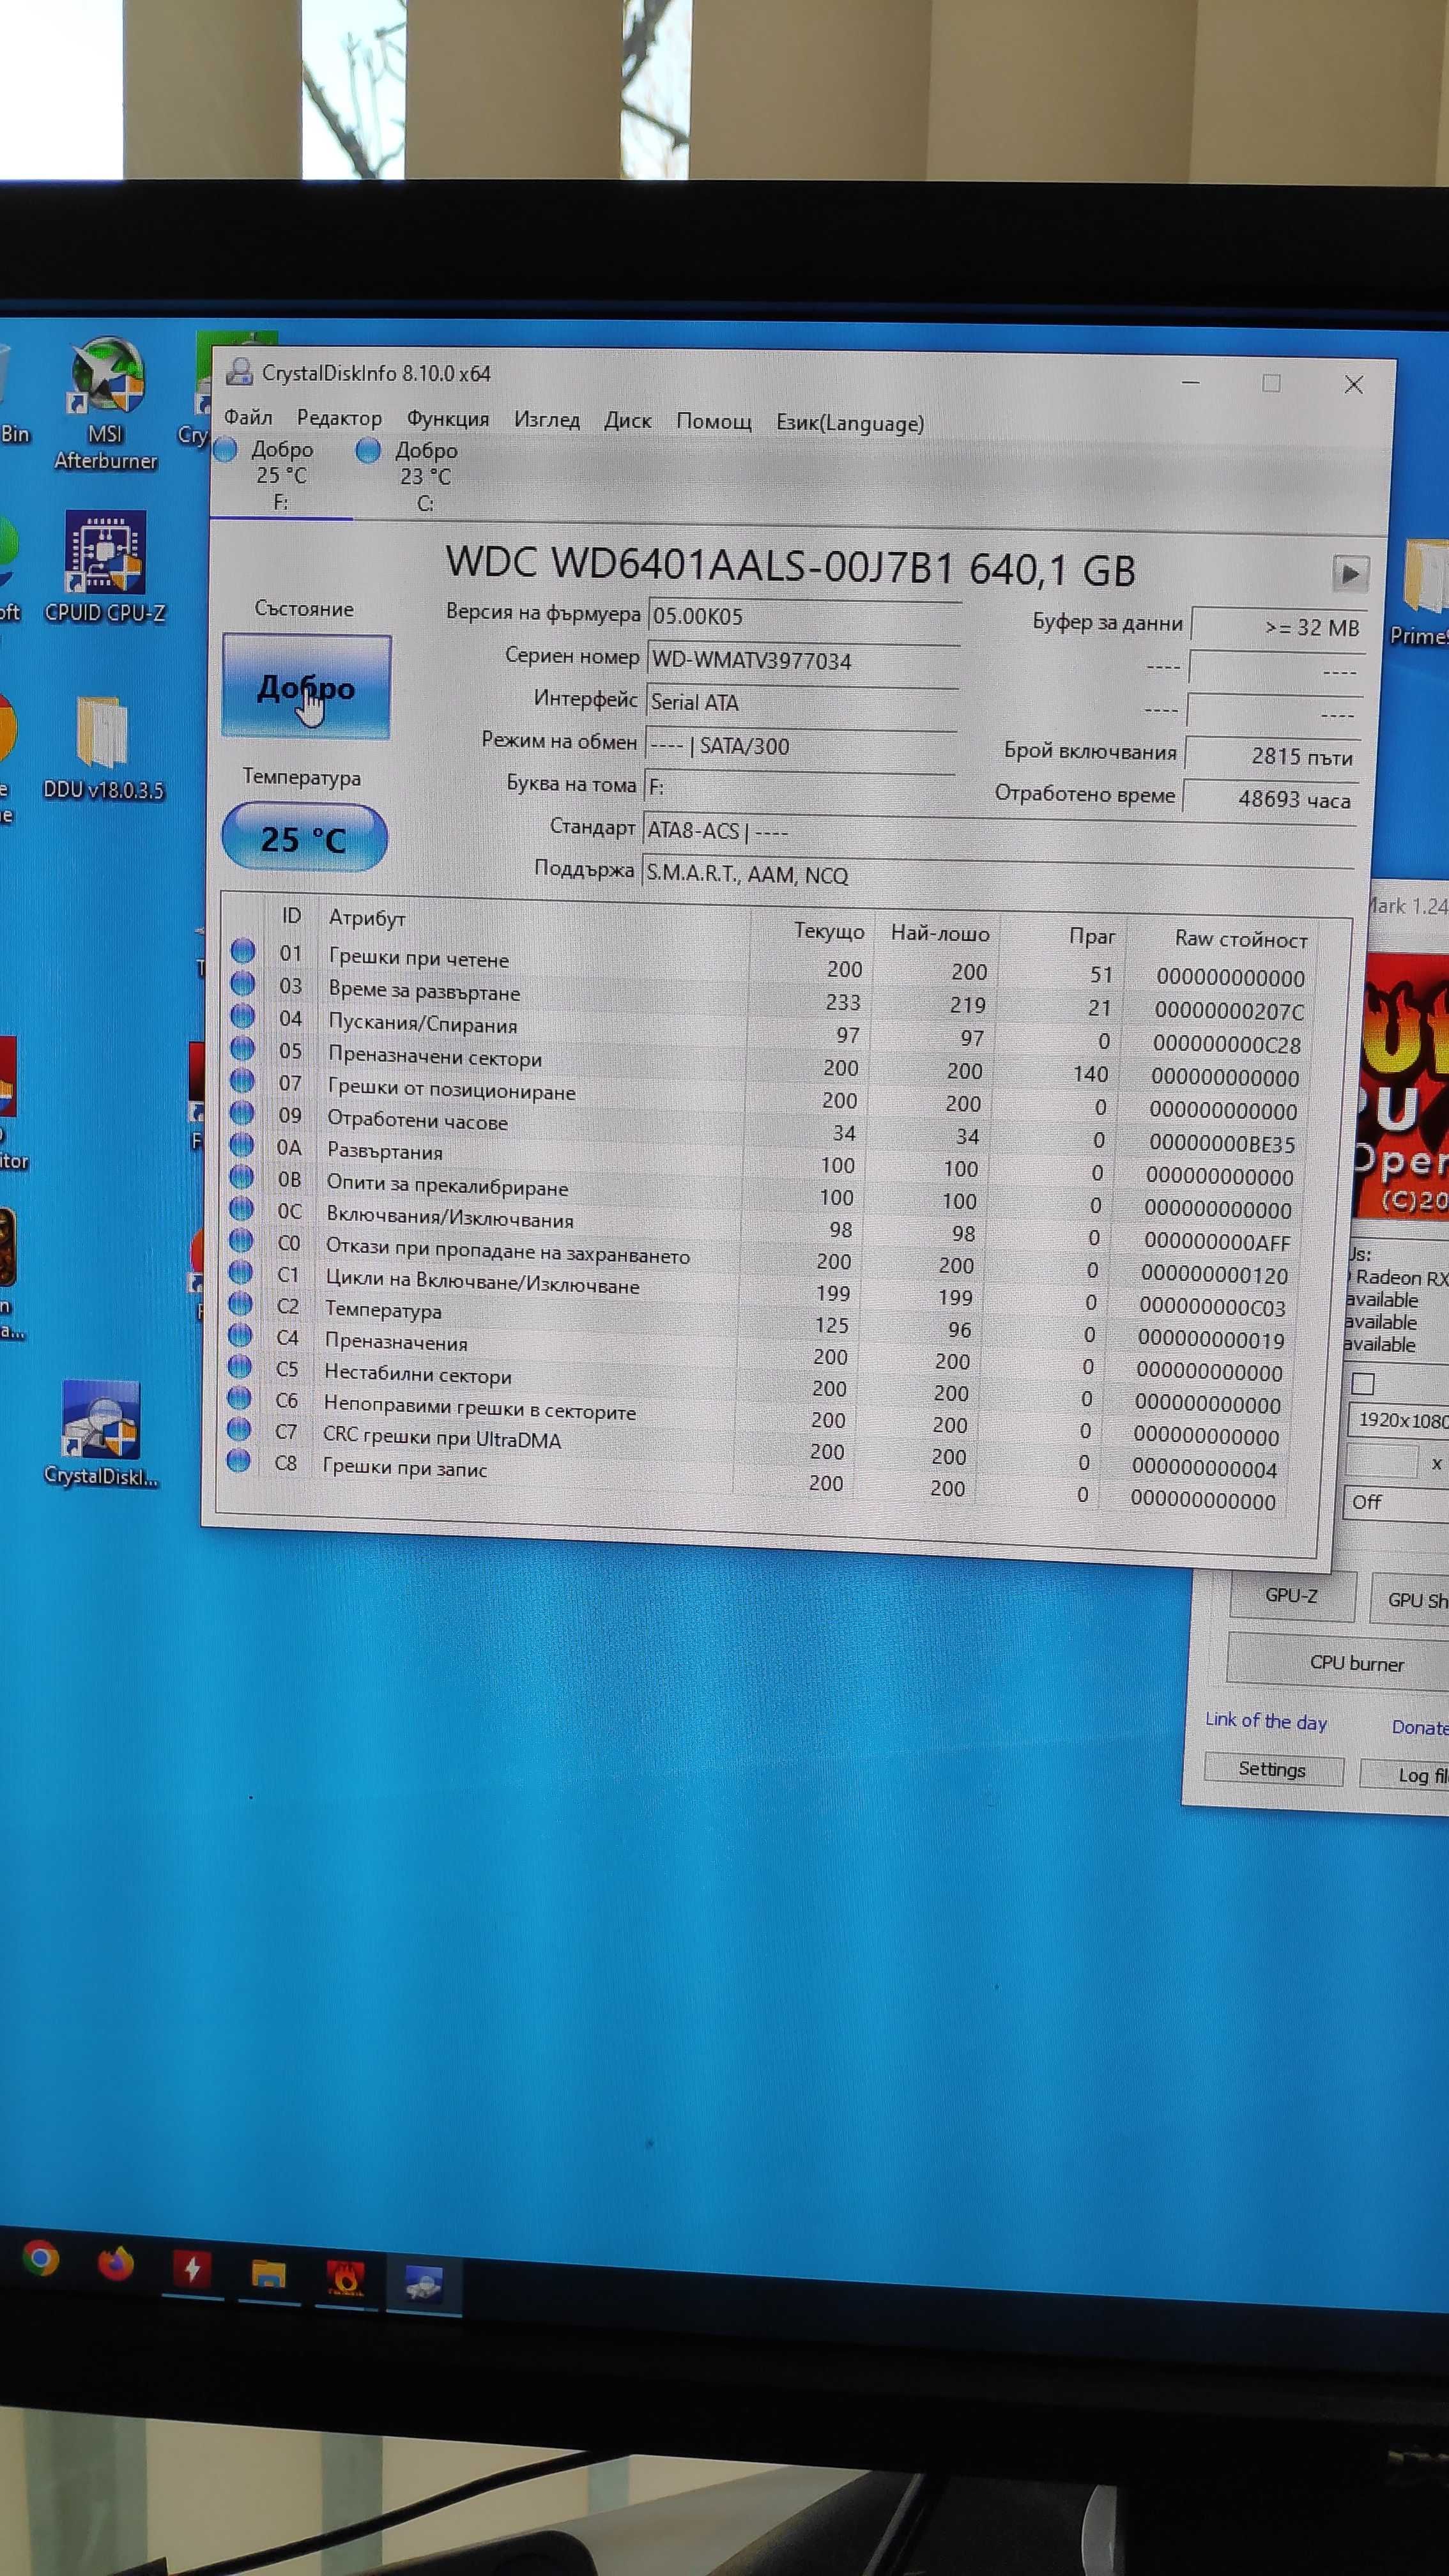Click the status orb for attribute C8
The image size is (1449, 2576).
click(238, 1461)
